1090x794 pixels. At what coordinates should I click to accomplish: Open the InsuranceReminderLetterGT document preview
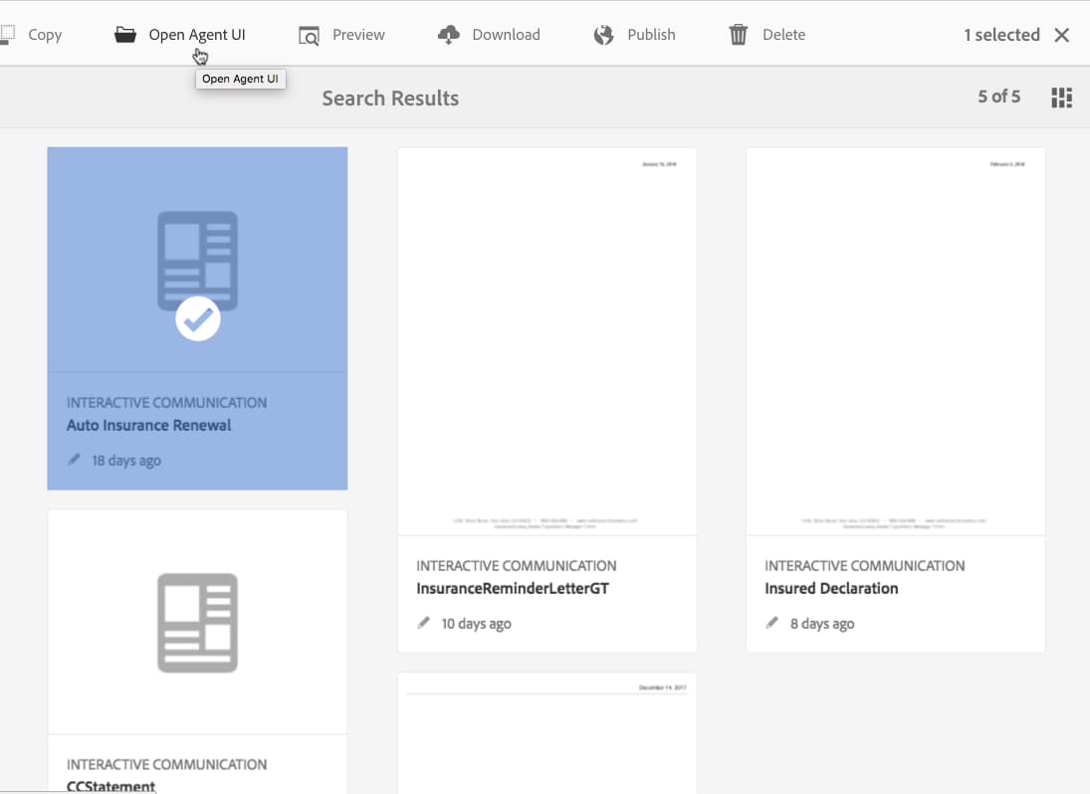pos(546,338)
